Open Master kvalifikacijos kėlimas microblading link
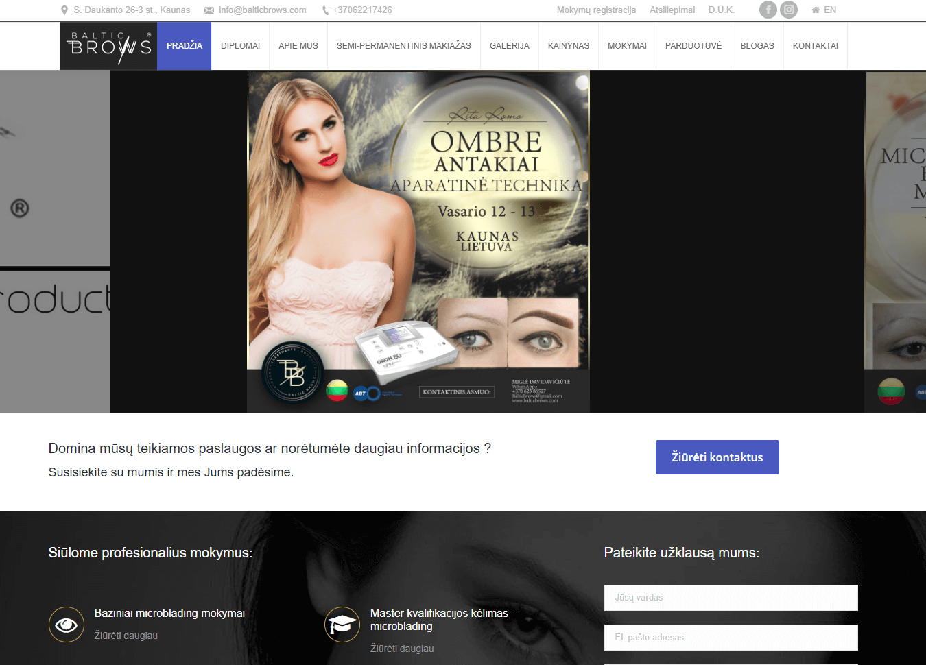The width and height of the screenshot is (926, 665). pos(444,620)
